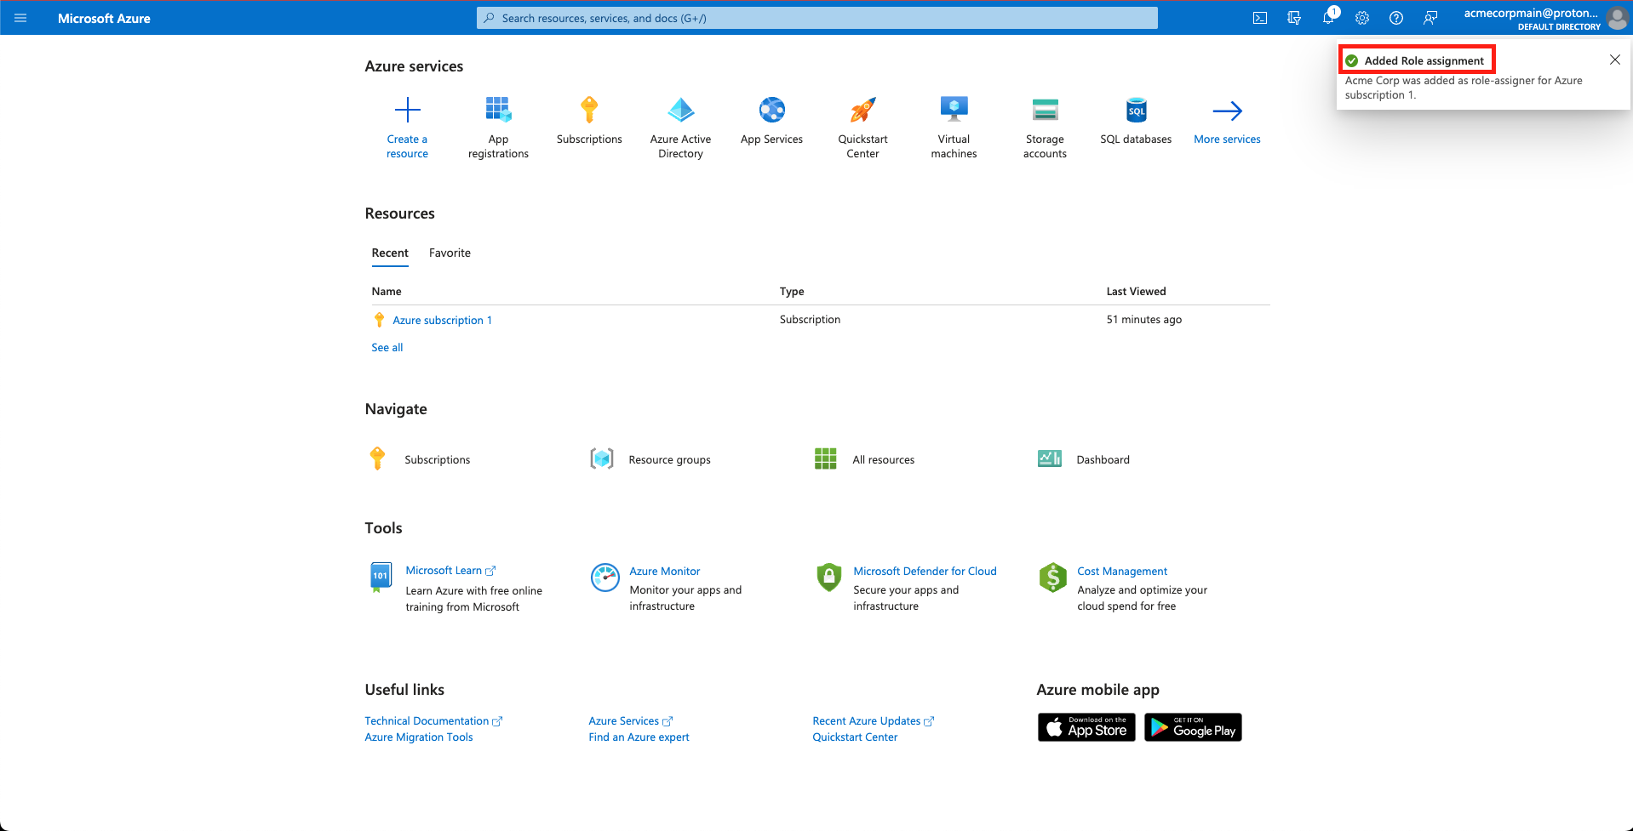Open App Services icon
This screenshot has height=831, width=1633.
point(772,110)
